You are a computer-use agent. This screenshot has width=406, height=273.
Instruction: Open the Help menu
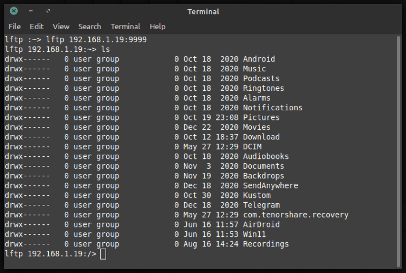click(x=158, y=26)
